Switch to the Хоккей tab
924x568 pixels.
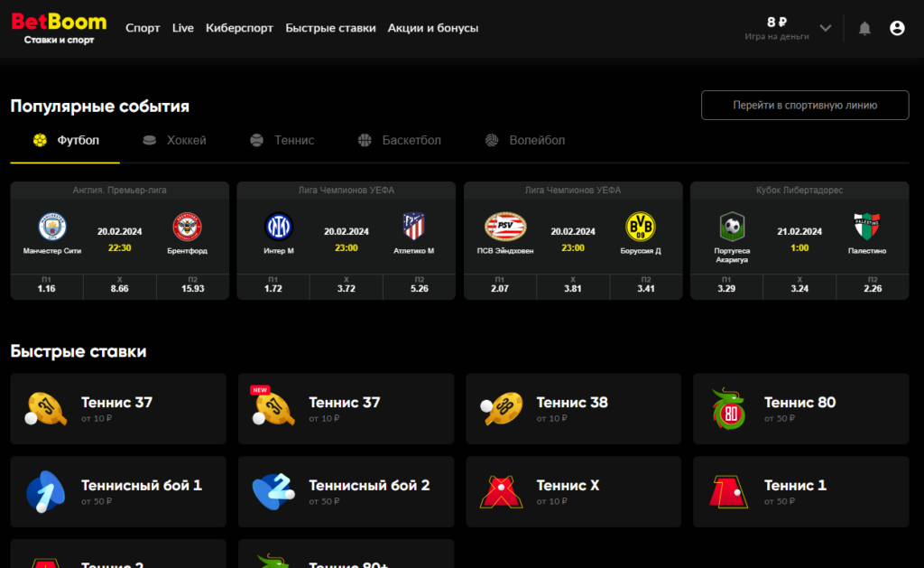tap(174, 140)
